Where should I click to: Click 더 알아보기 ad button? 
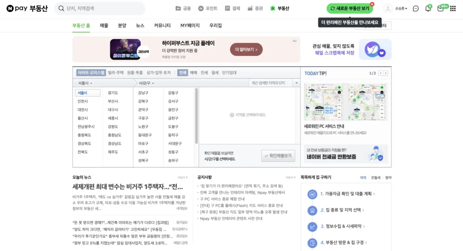246,50
